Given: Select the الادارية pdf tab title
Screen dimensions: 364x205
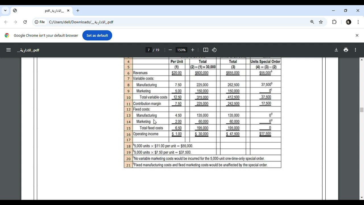Looking at the screenshot, I should click(54, 11).
